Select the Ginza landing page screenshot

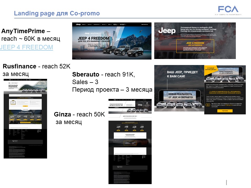pos(130,142)
